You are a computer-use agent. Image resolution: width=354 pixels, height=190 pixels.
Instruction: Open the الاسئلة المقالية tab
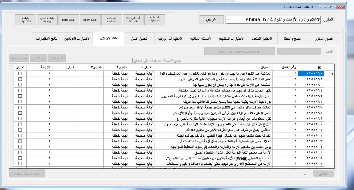tap(200, 39)
